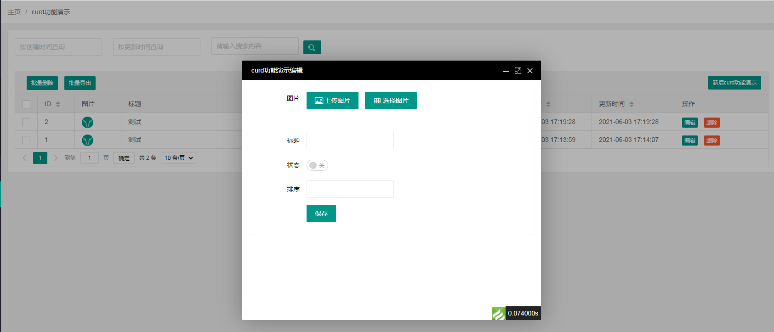The width and height of the screenshot is (774, 332).
Task: Click the debug trace logo icon
Action: click(x=498, y=313)
